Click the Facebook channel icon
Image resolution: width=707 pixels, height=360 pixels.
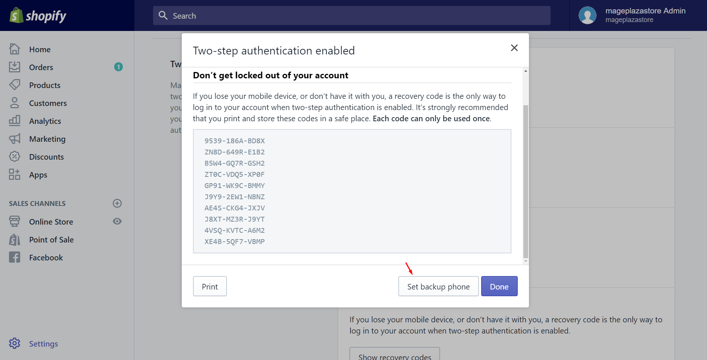(15, 257)
